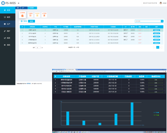The height and width of the screenshot is (133, 167).
Task: Click into the order search input field
Action: coord(148,21)
